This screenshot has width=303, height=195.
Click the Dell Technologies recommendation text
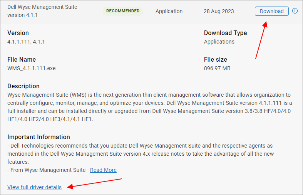140,154
